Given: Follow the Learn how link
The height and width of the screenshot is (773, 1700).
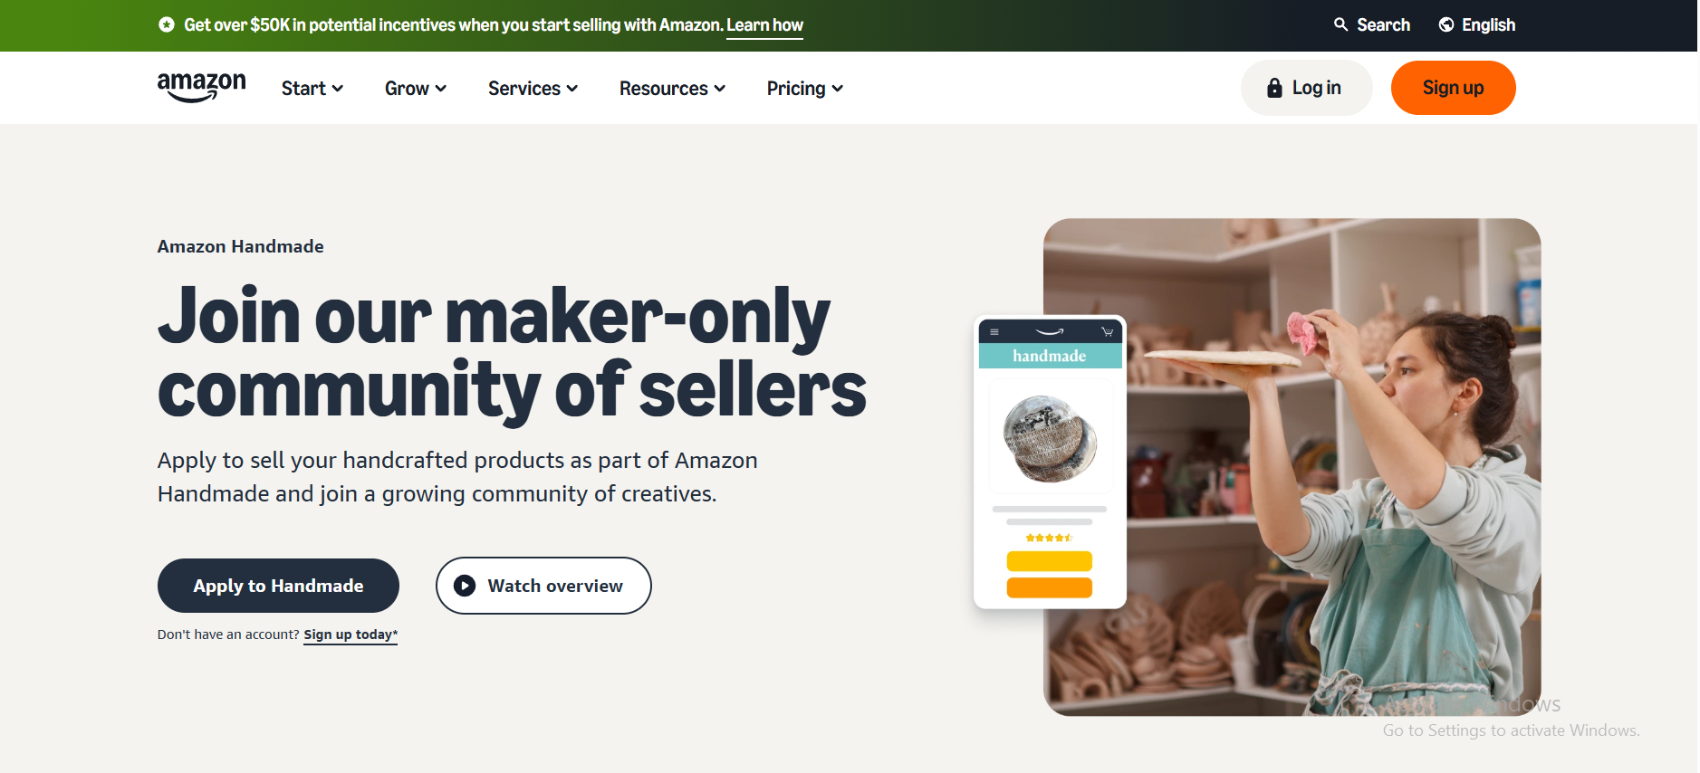Looking at the screenshot, I should [764, 24].
